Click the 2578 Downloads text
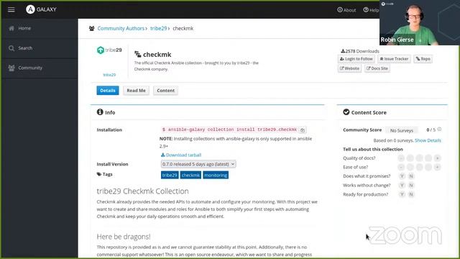 tap(360, 51)
